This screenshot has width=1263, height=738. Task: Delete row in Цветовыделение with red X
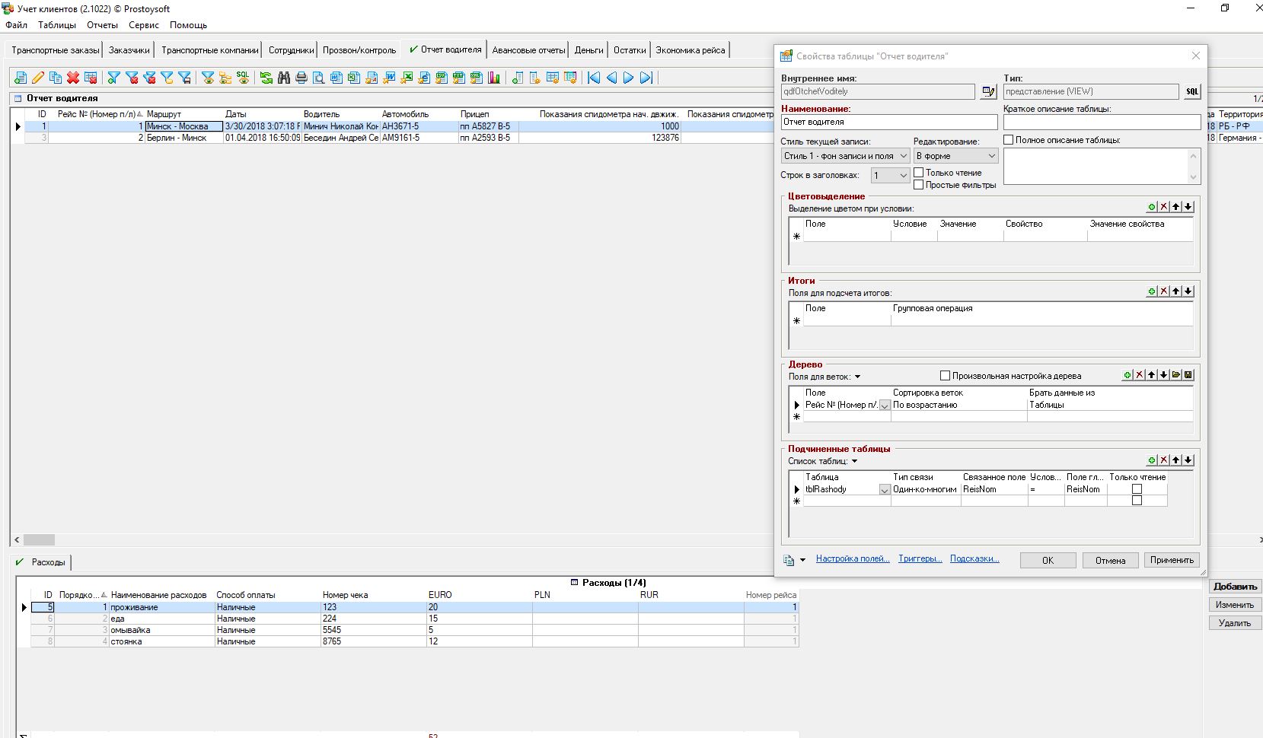click(1164, 207)
